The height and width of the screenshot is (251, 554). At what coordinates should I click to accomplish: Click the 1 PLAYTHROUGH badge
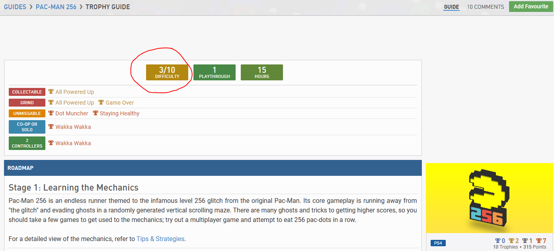[x=215, y=72]
